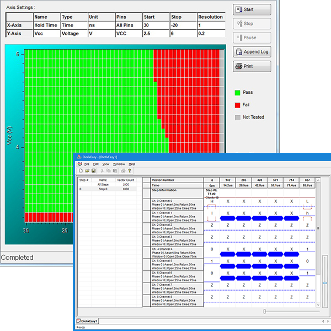331x331 pixels.
Task: Click the Print toolbar icon in DioEasy
Action: coord(122,170)
